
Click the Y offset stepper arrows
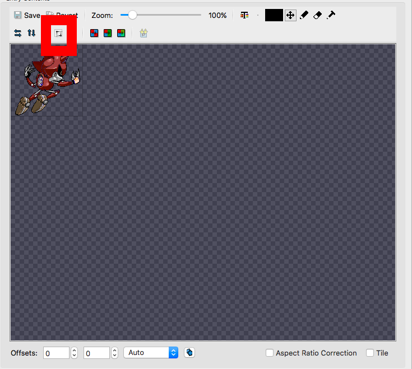pyautogui.click(x=114, y=353)
